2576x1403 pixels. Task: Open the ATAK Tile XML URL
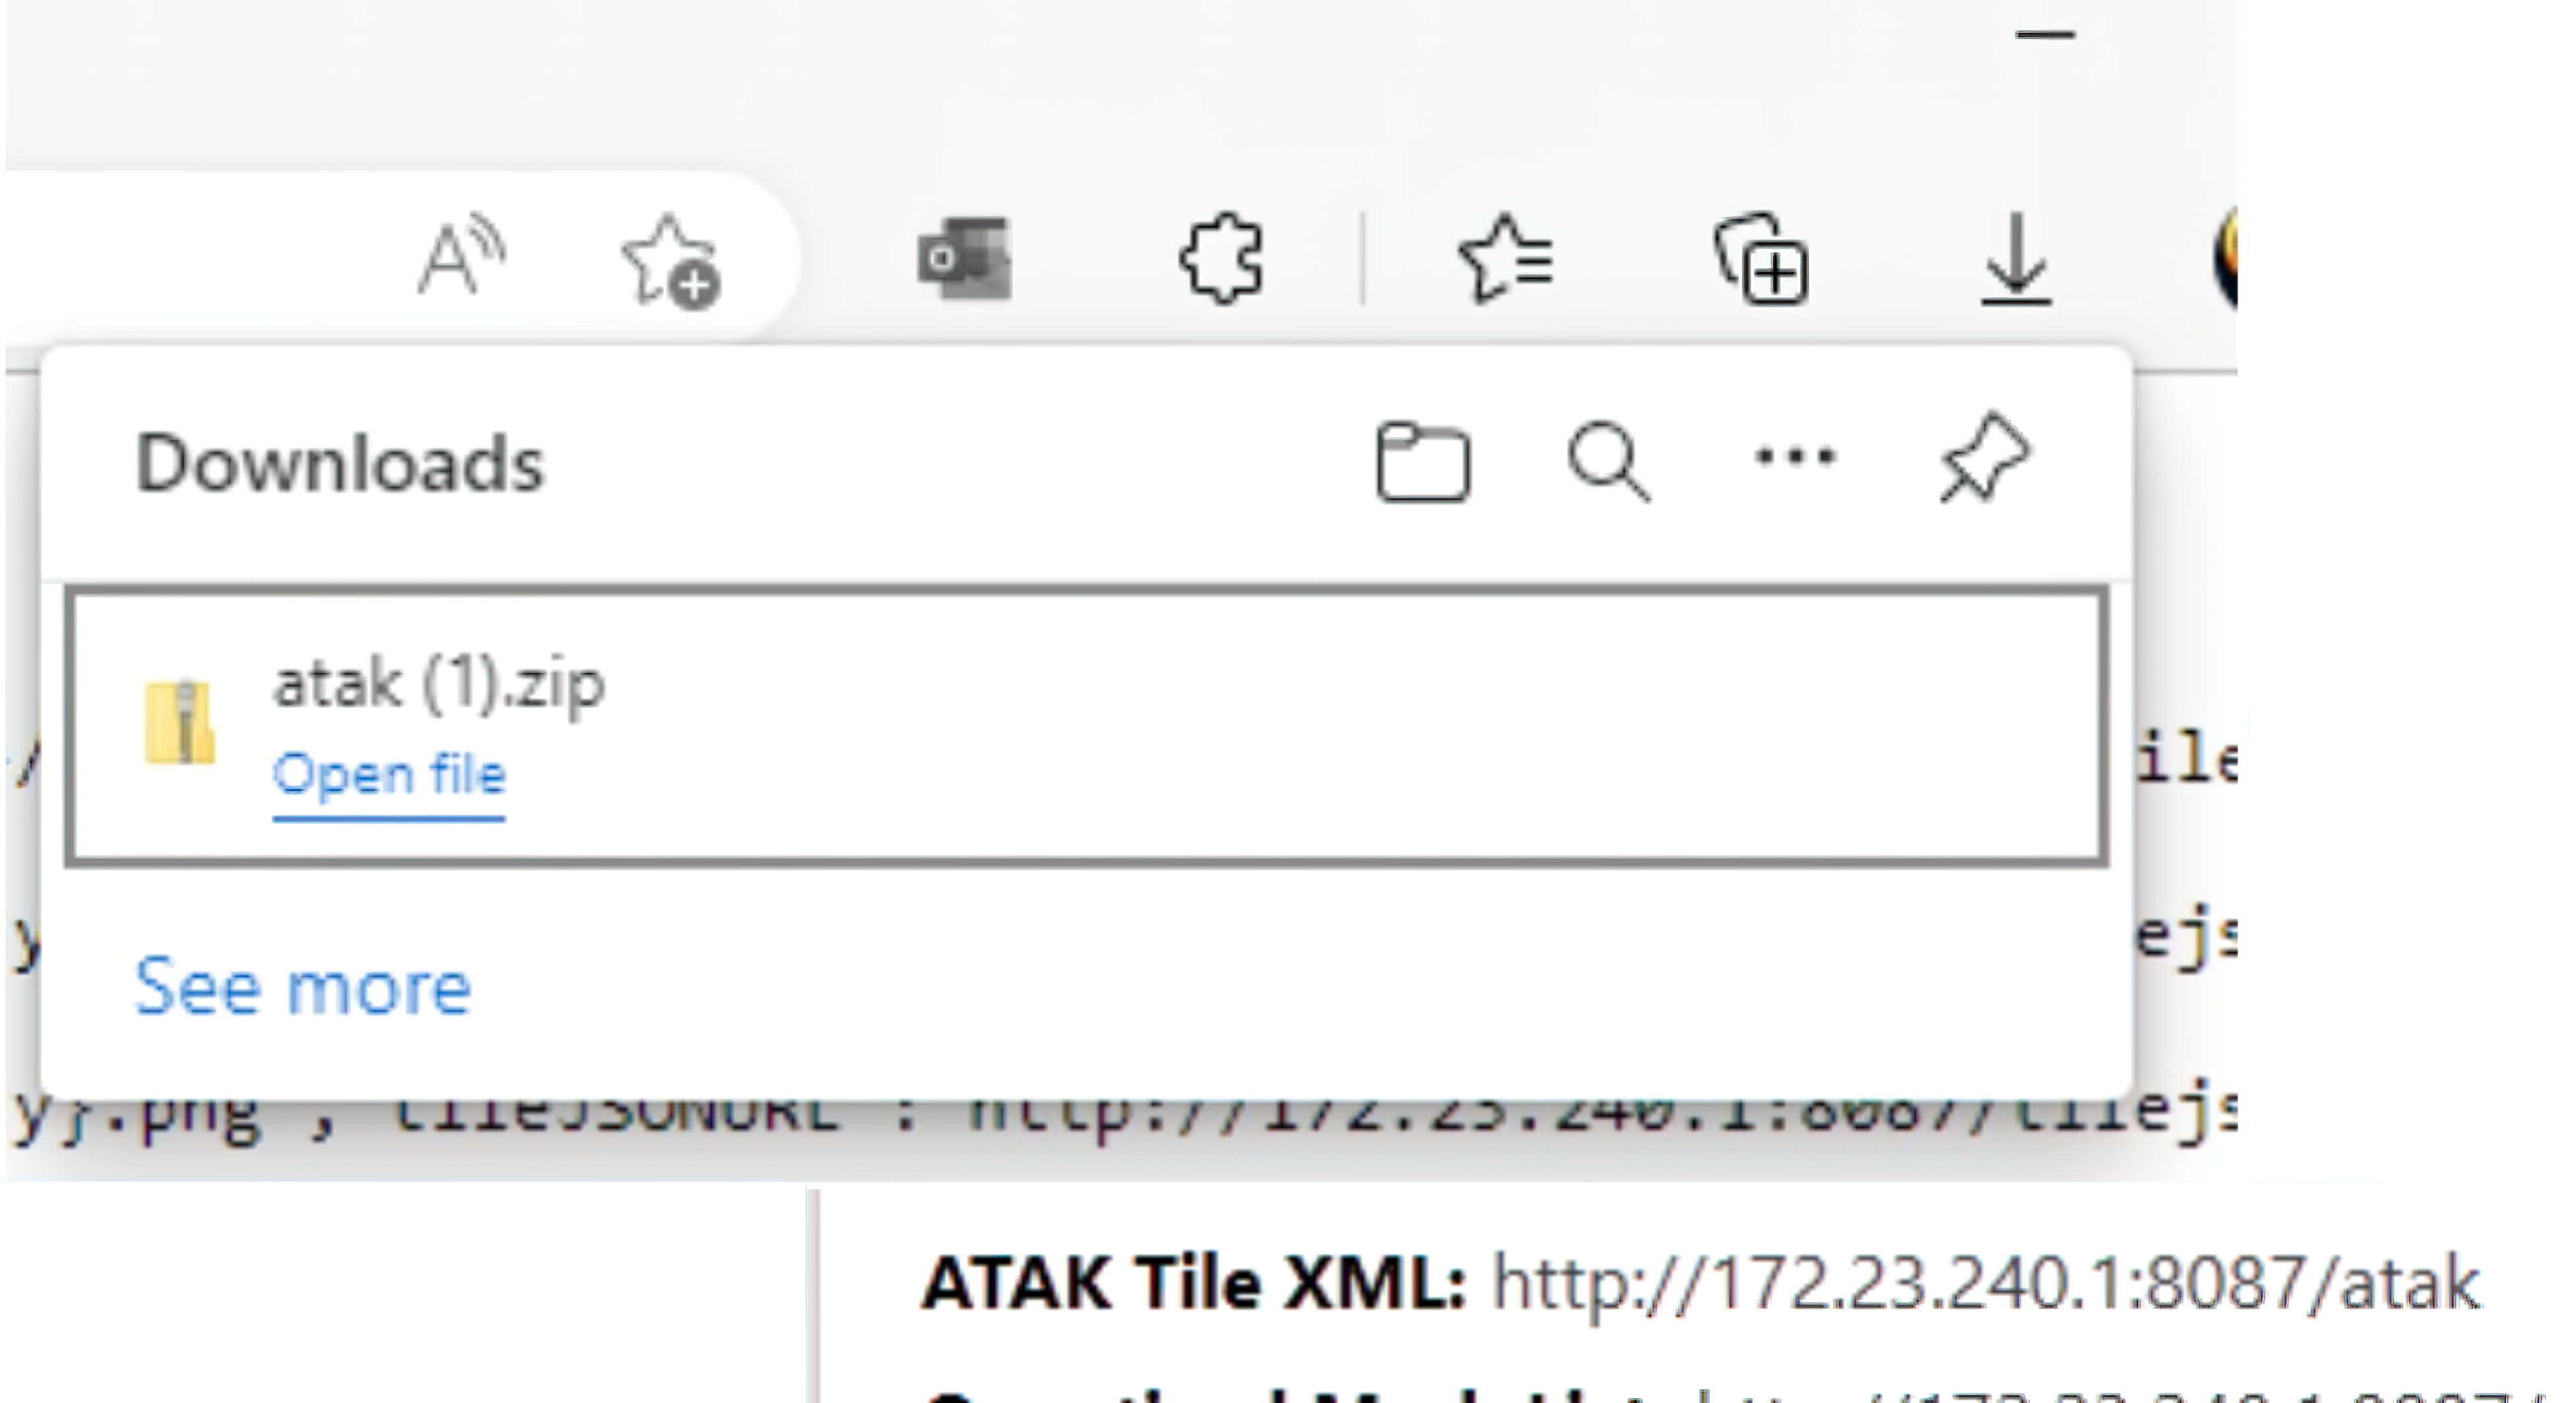click(1985, 1282)
